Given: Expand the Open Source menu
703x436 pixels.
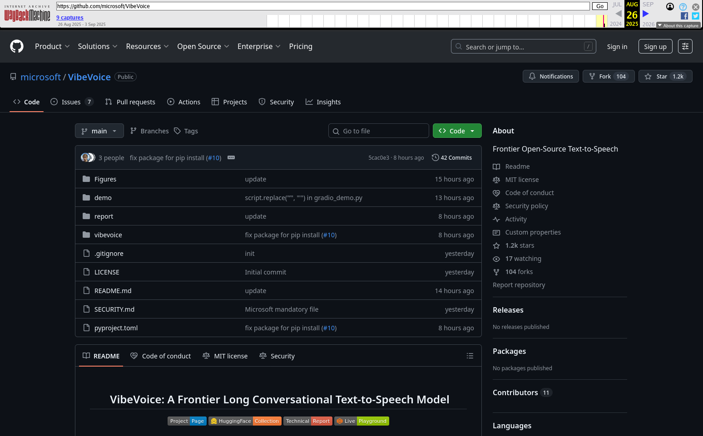Looking at the screenshot, I should (203, 46).
